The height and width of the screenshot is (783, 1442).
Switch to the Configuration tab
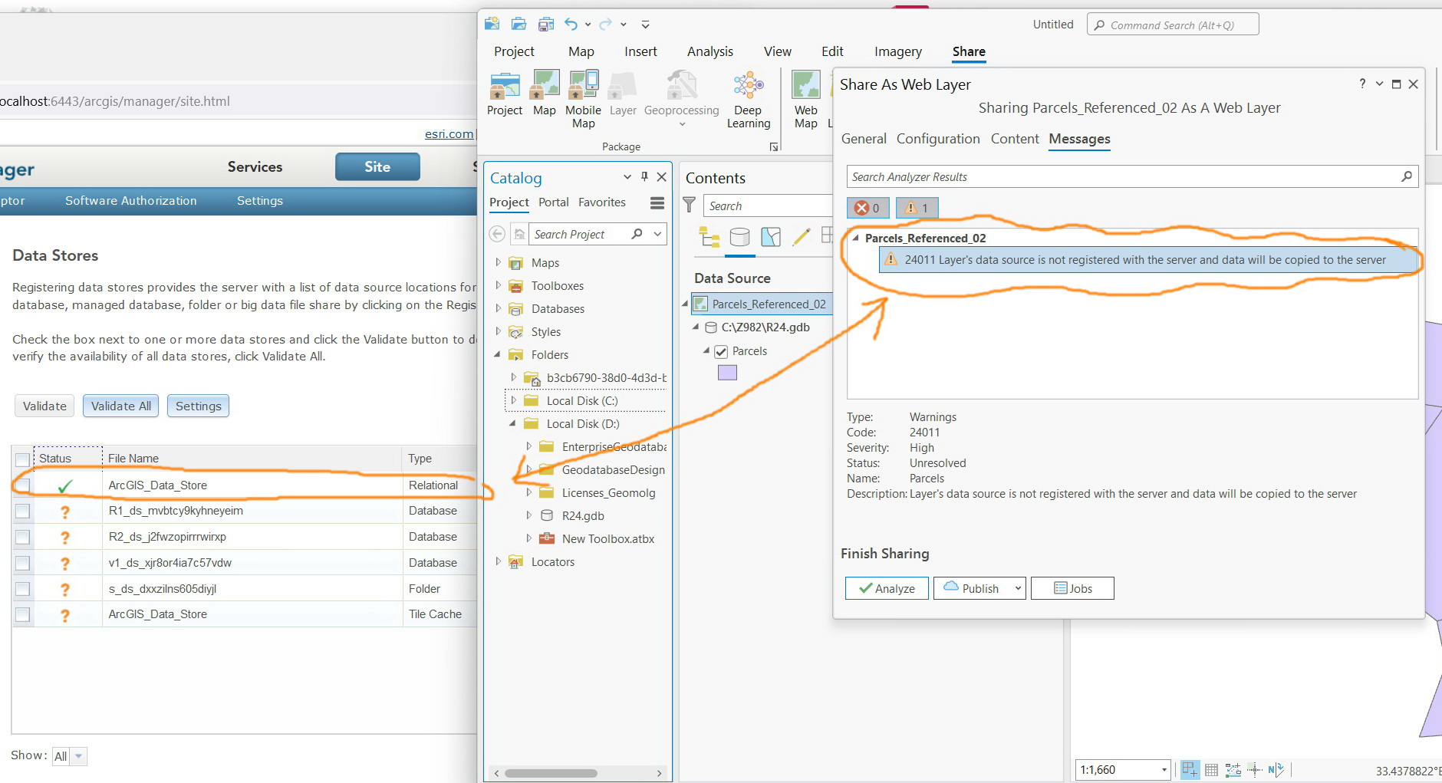pyautogui.click(x=937, y=139)
